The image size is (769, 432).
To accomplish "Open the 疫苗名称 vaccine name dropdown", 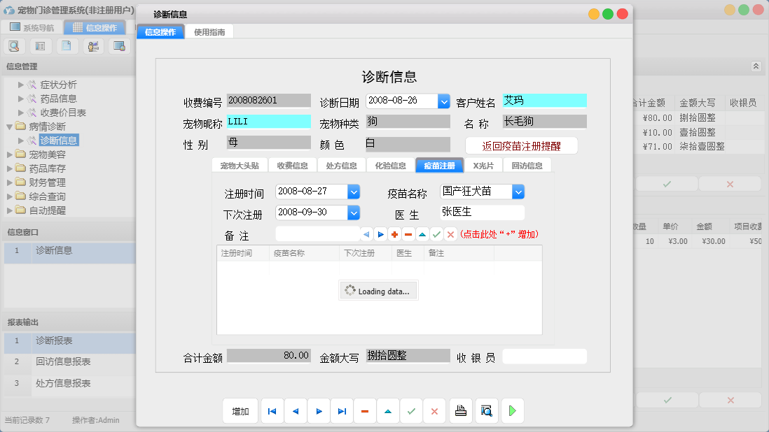I will coord(518,191).
